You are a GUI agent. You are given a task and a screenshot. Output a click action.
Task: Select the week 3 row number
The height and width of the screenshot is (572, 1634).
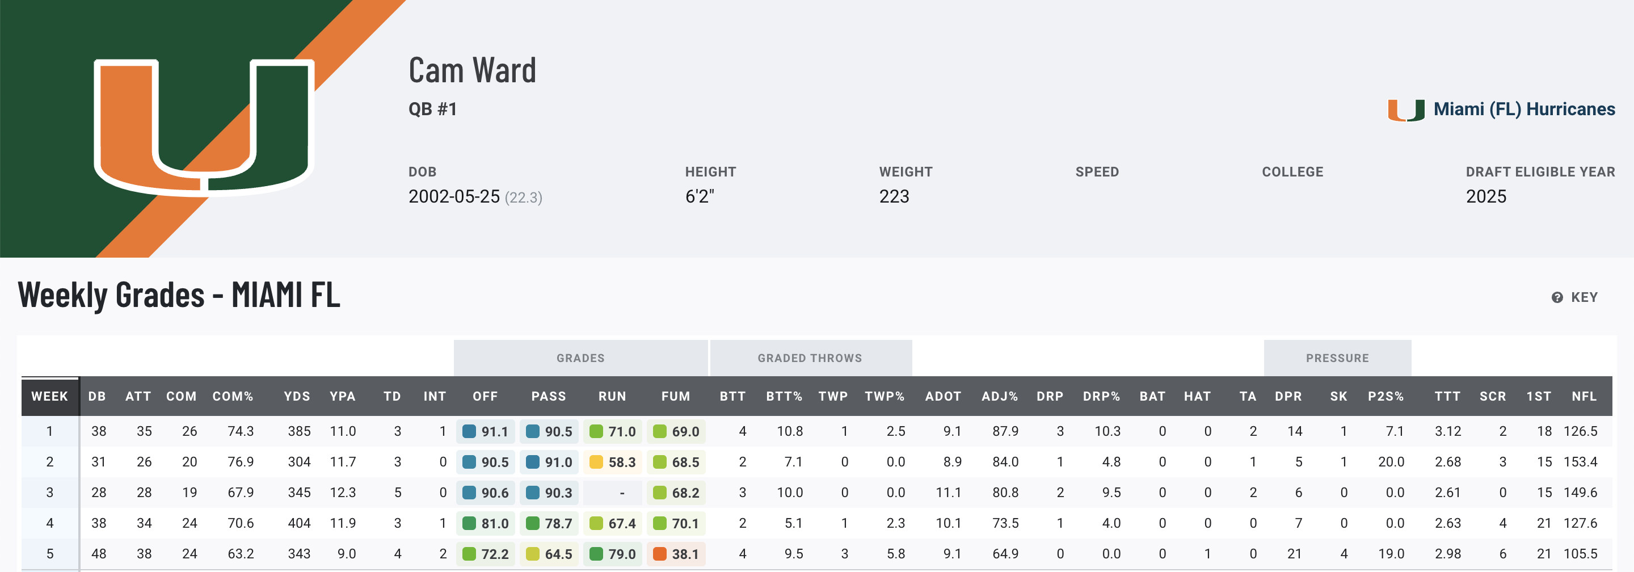49,493
